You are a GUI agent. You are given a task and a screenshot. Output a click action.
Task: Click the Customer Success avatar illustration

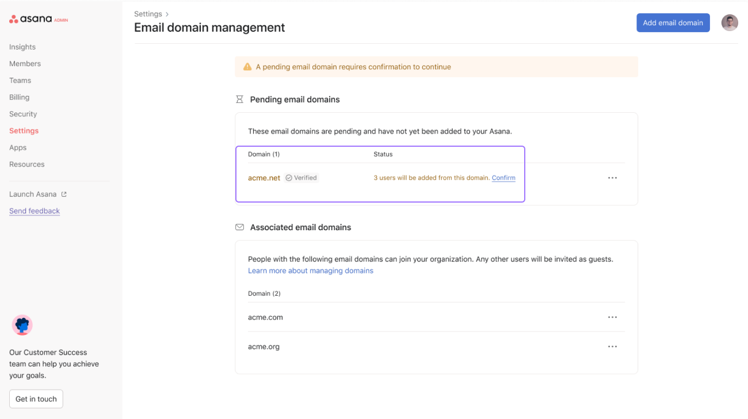coord(22,326)
